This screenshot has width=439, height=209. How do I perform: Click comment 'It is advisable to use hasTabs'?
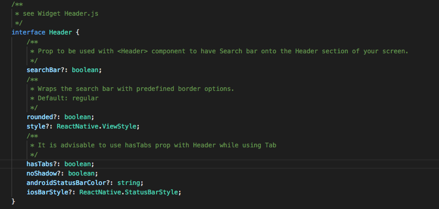(157, 145)
